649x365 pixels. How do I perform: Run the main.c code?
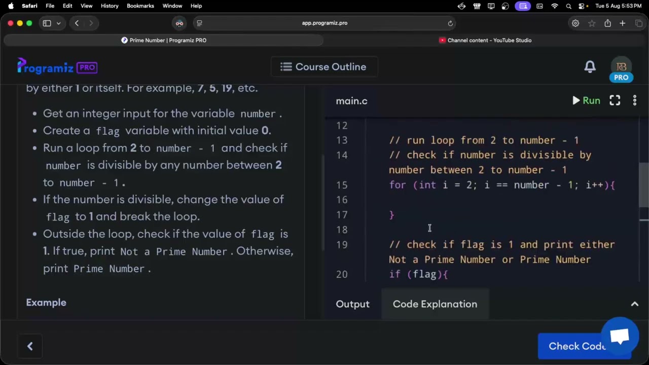coord(586,100)
